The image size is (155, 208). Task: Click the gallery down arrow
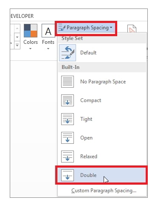(17, 37)
